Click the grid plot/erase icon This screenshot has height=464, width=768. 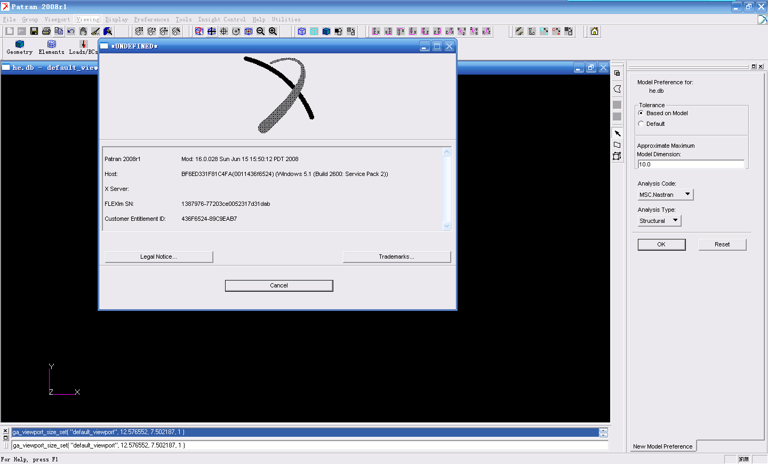pos(569,31)
